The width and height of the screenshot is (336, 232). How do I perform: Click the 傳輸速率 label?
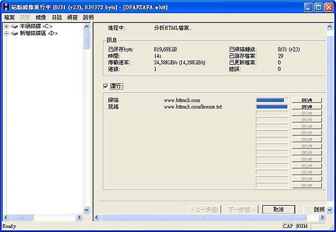119,63
